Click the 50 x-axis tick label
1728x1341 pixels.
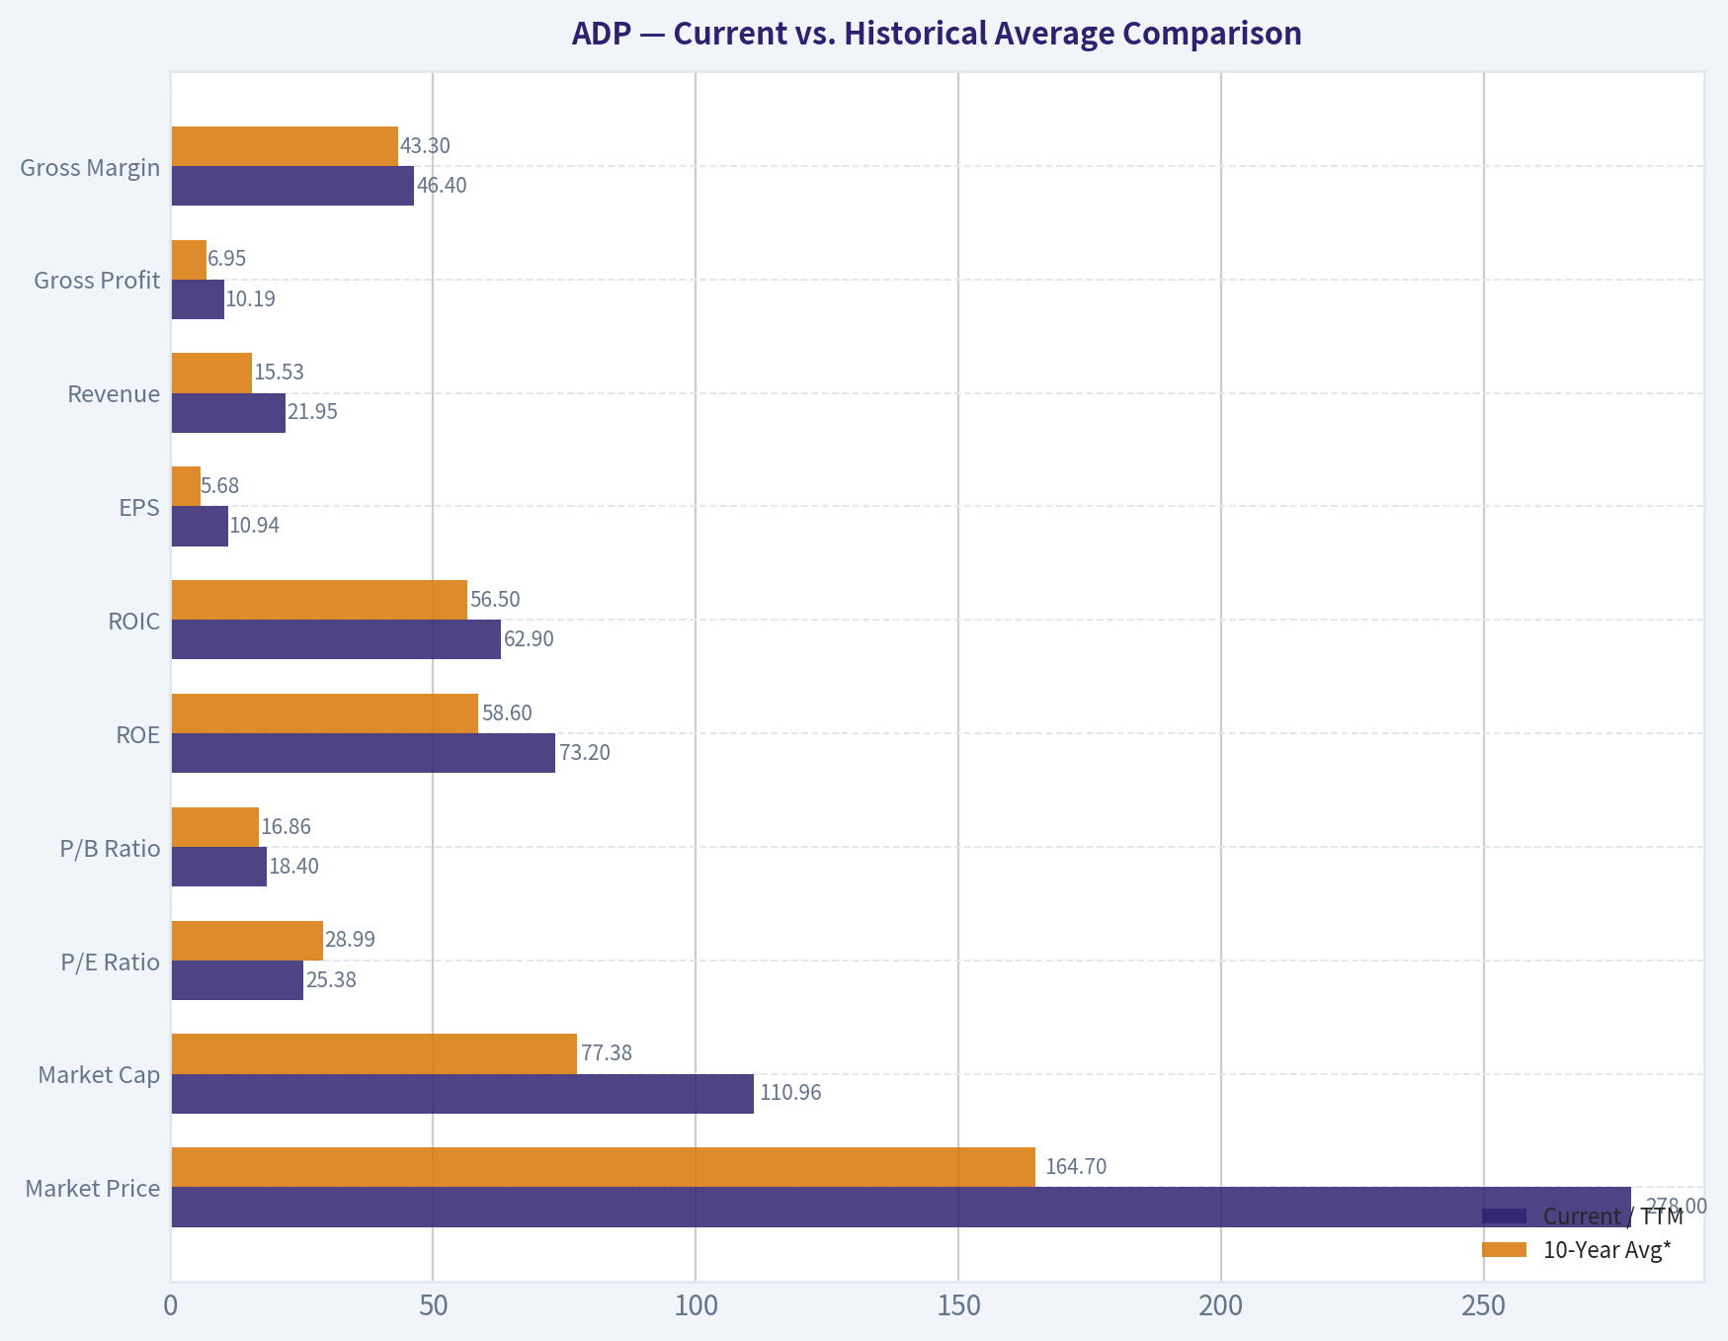(433, 1306)
